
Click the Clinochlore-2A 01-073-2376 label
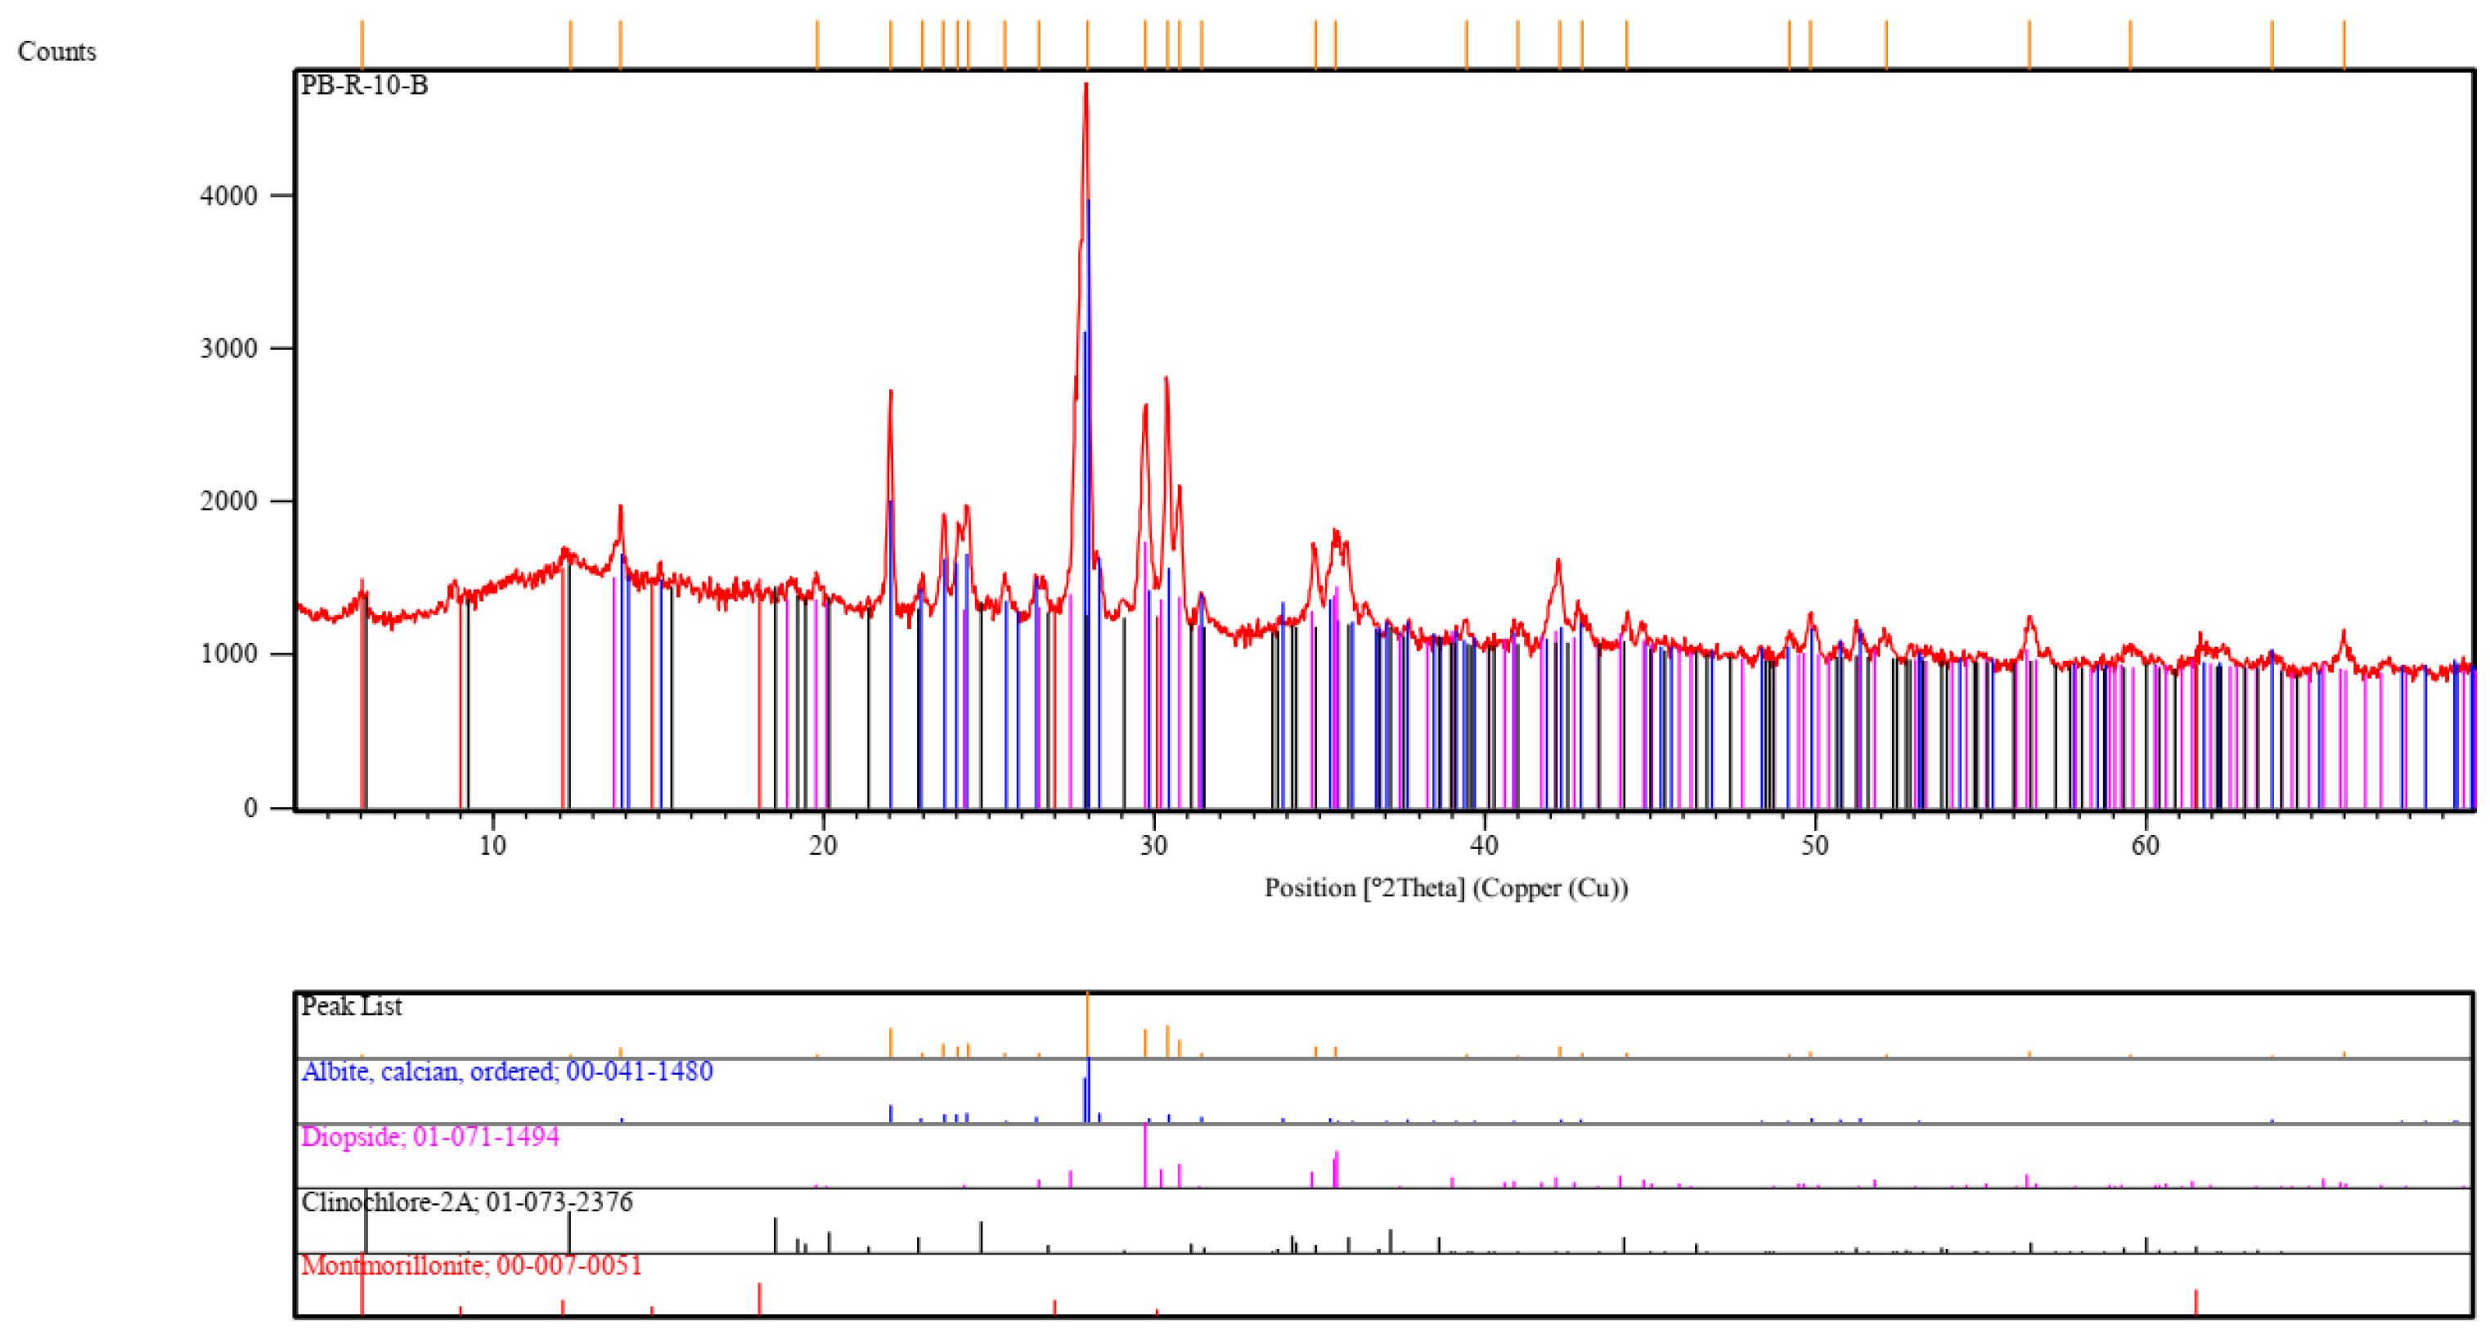(467, 1202)
